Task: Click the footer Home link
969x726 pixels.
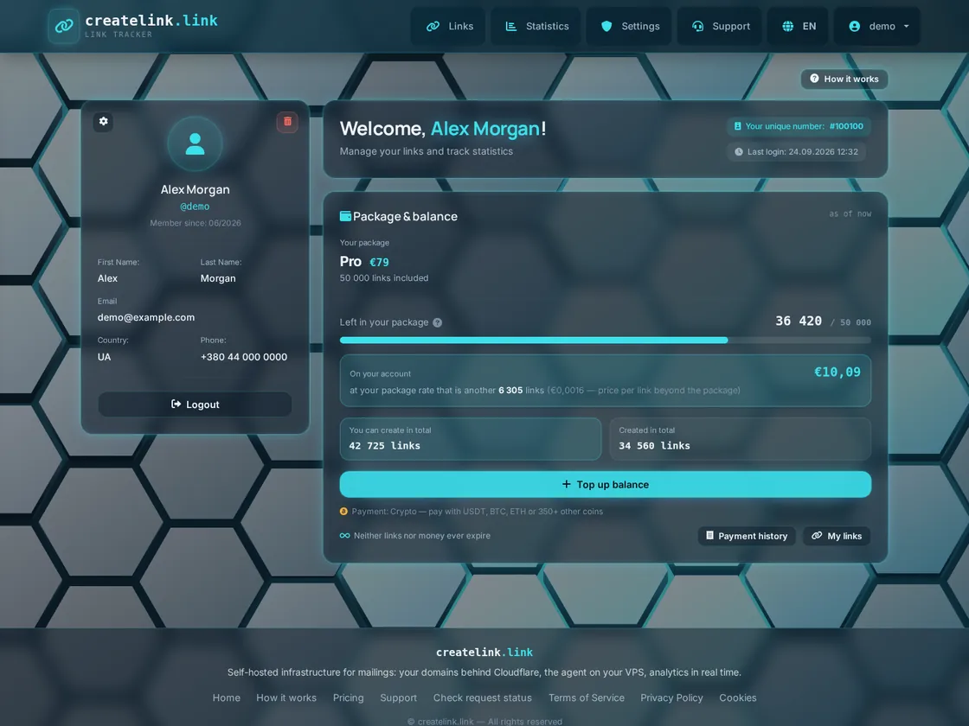Action: (226, 697)
